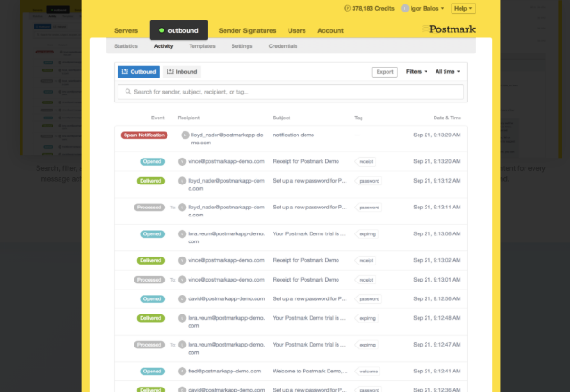
Task: Open the Igor Balos user menu
Action: pos(422,8)
